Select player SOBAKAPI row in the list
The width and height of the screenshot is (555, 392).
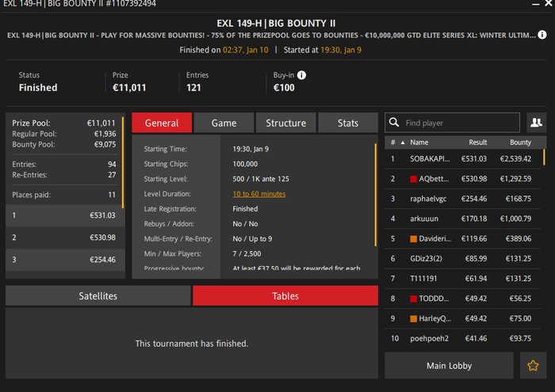pos(462,158)
